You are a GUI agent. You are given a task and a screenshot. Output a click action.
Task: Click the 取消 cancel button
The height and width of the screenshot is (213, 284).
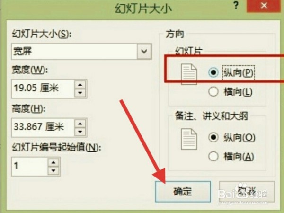tap(247, 191)
